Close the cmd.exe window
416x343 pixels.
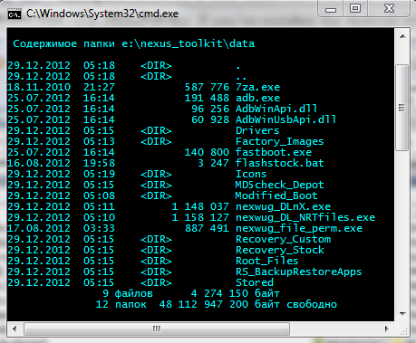389,8
